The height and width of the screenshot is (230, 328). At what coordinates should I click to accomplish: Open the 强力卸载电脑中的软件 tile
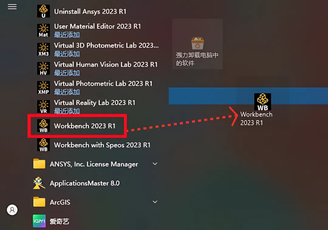pyautogui.click(x=197, y=44)
